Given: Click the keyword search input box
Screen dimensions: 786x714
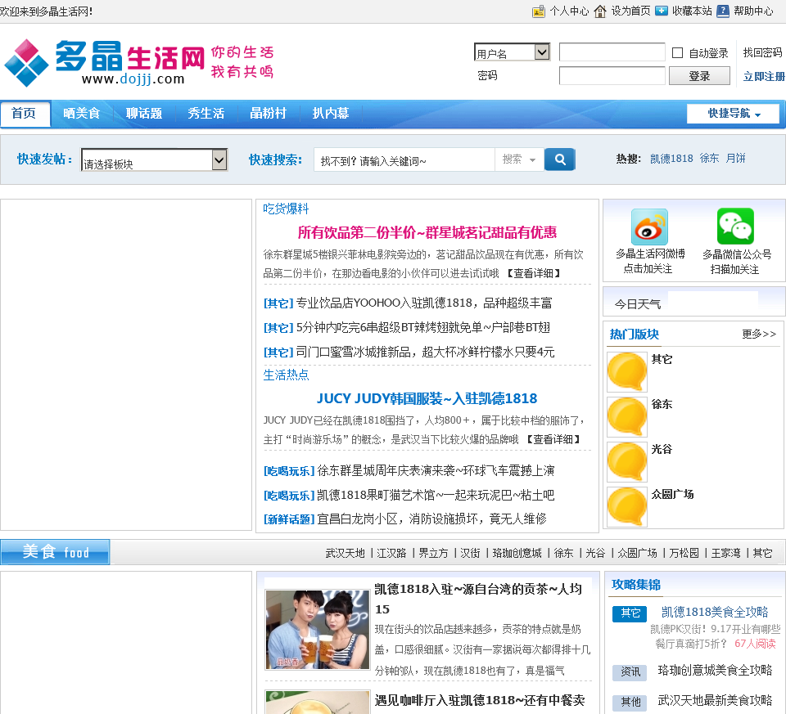Looking at the screenshot, I should pyautogui.click(x=404, y=159).
